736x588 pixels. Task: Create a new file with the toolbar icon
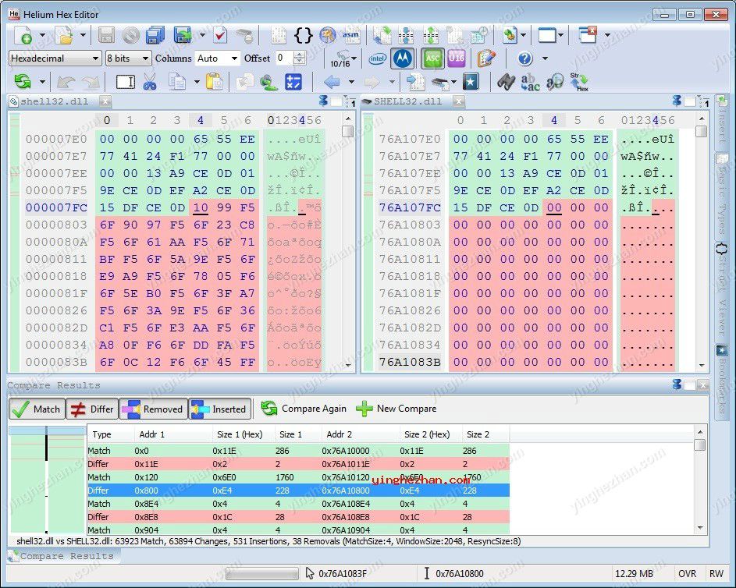tap(23, 35)
